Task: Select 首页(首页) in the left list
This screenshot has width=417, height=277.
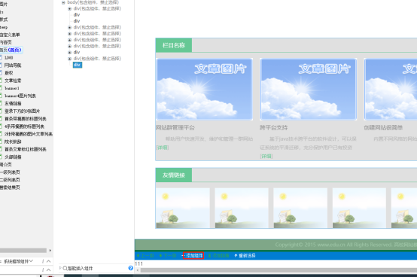Action: (x=11, y=50)
